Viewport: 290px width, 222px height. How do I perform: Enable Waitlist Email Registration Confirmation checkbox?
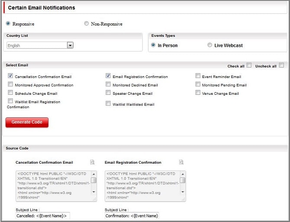tap(10, 101)
